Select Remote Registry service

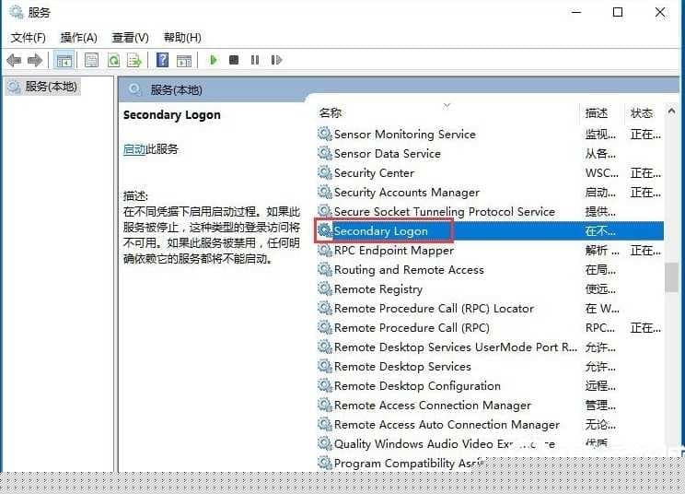(x=378, y=289)
